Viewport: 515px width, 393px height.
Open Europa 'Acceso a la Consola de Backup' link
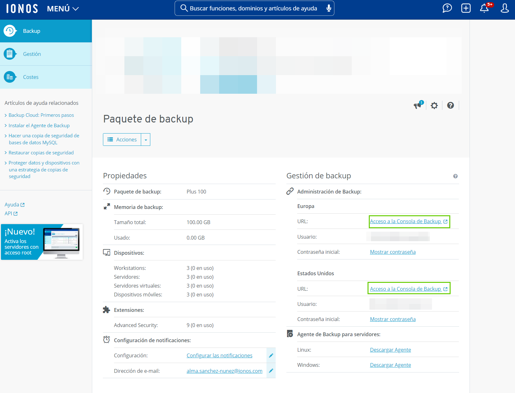coord(409,221)
